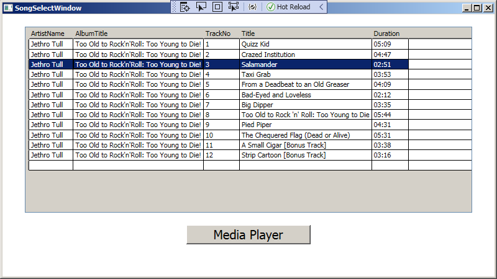Select the song Pied Piper

pyautogui.click(x=306, y=125)
